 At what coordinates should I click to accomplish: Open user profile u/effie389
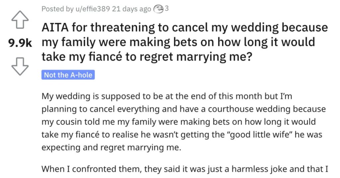pos(93,9)
